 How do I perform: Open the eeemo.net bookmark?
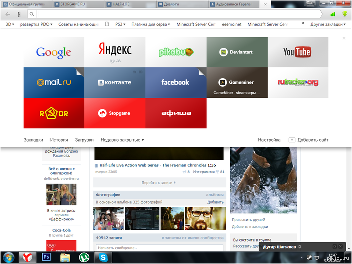(x=232, y=24)
